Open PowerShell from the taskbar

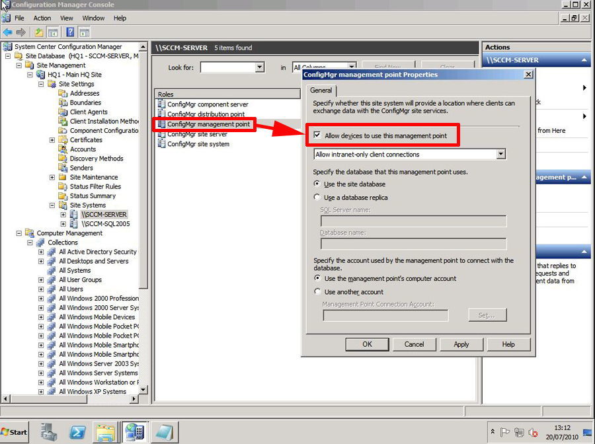tap(77, 432)
